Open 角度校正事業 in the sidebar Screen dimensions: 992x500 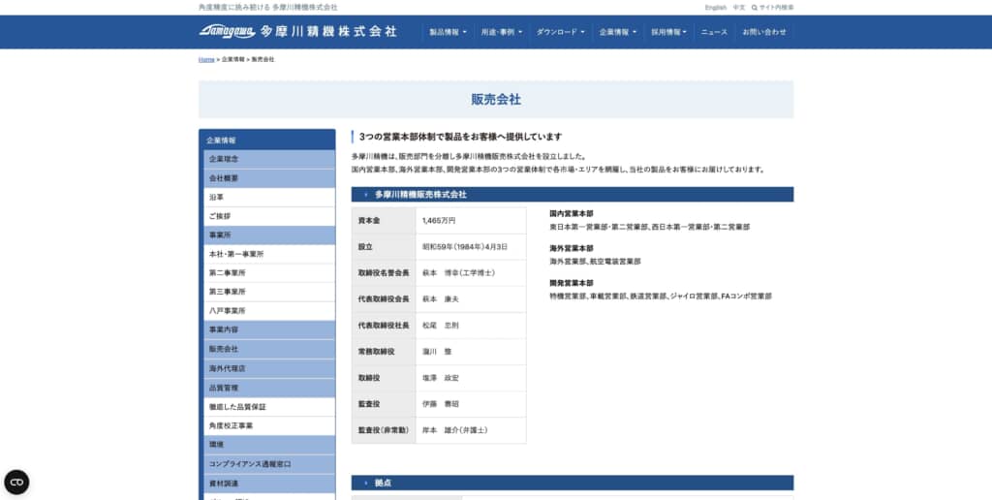(x=269, y=426)
